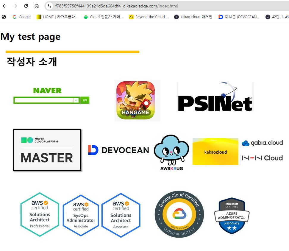Go to the browser home page icon

(x=37, y=6)
